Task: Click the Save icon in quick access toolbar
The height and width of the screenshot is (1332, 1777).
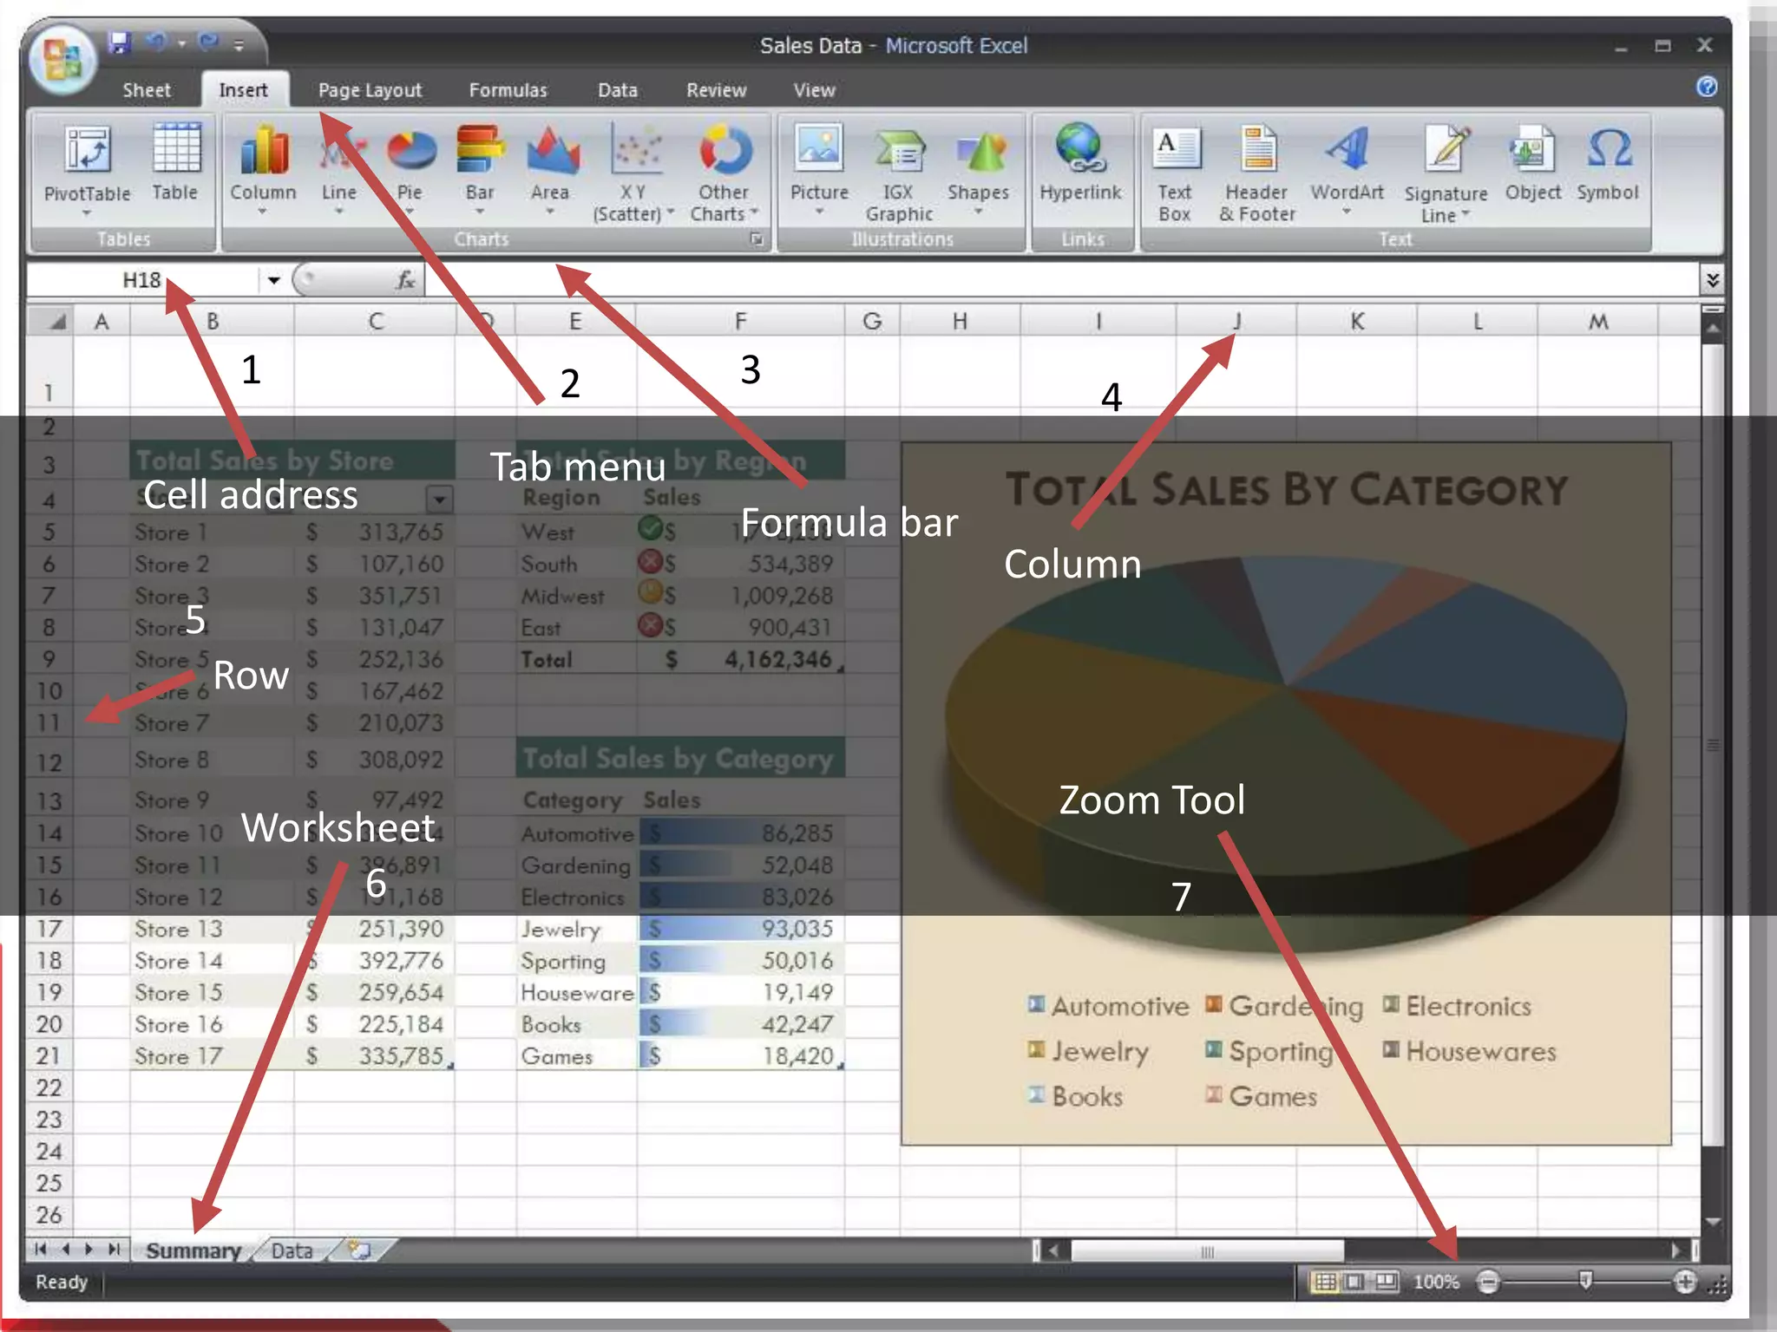Action: pyautogui.click(x=119, y=42)
